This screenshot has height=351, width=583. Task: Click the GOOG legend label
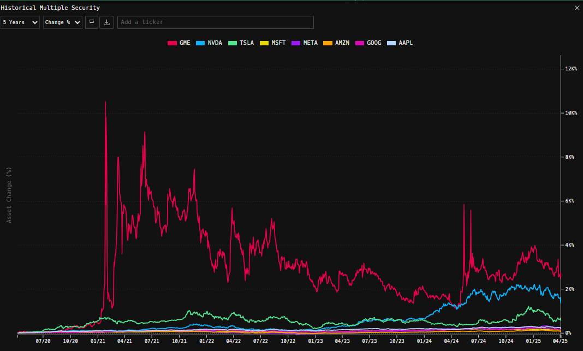[x=374, y=43]
